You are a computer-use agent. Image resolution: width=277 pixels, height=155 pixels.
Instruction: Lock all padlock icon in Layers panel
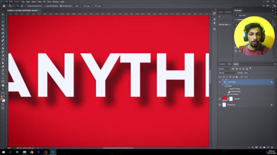237,77
